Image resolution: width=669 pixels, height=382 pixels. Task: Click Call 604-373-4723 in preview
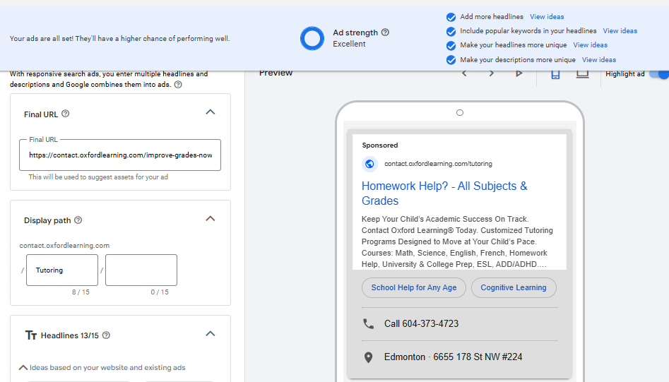click(x=421, y=323)
